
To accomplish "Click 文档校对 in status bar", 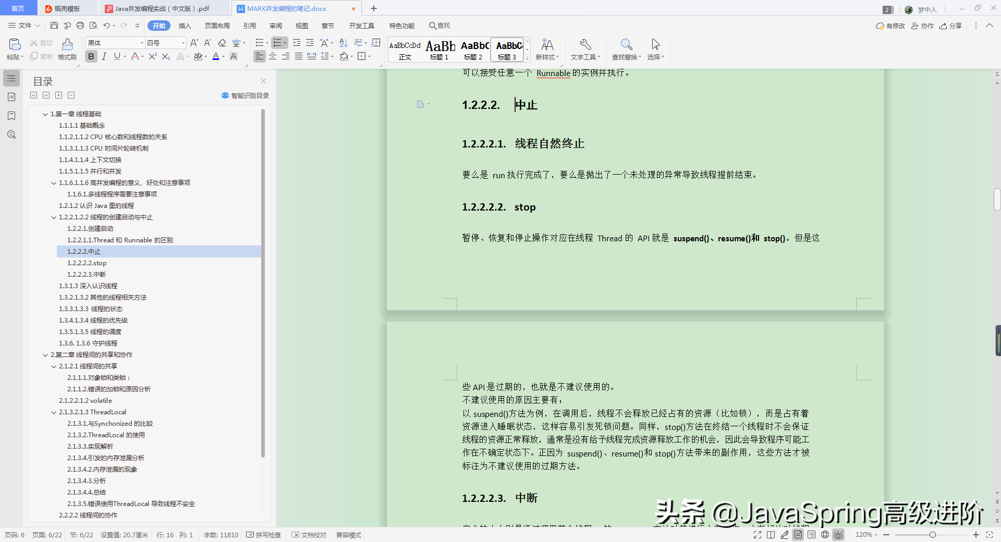I will 309,535.
